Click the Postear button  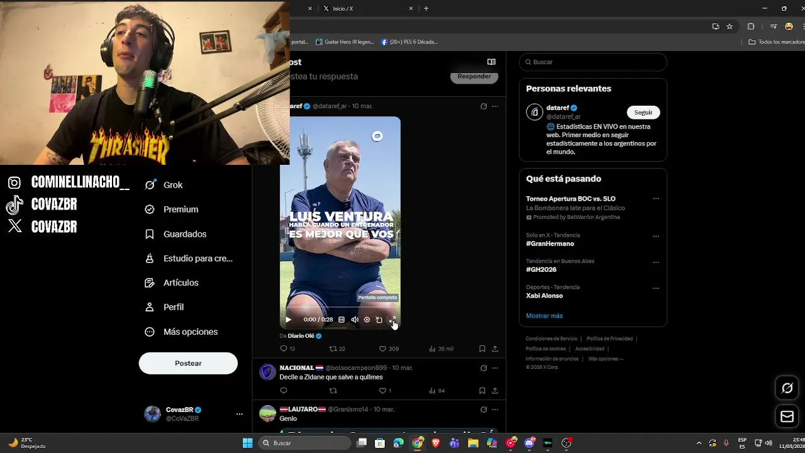click(188, 363)
